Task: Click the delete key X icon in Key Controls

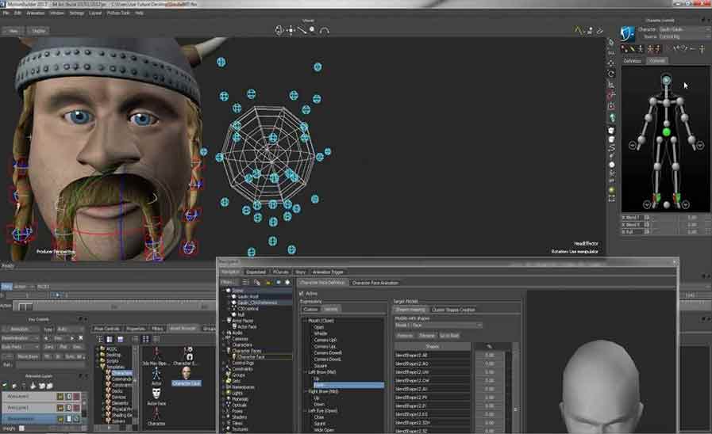Action: pos(81,338)
